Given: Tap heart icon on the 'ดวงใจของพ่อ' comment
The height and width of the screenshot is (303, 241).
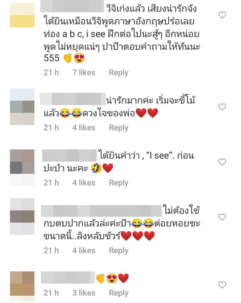Looking at the screenshot, I should coord(222,107).
